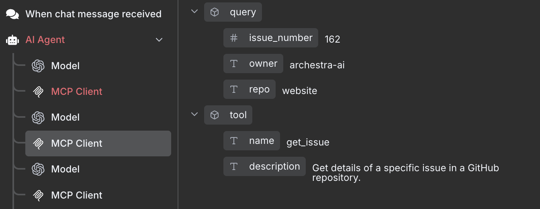The width and height of the screenshot is (540, 209).
Task: Click the text type icon beside owner
Action: click(233, 64)
